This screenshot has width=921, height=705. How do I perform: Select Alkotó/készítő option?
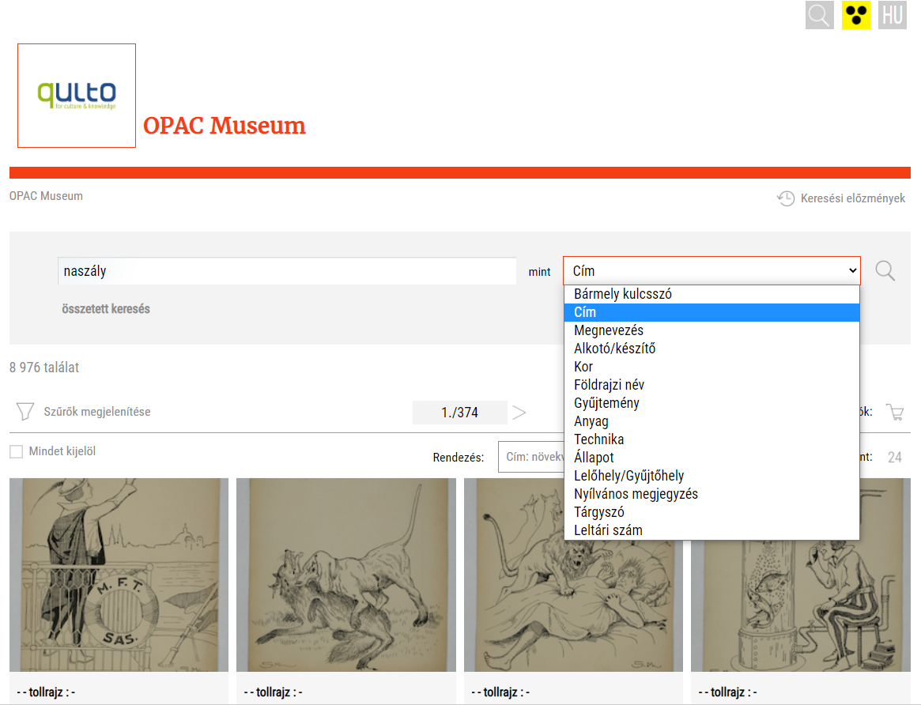tap(712, 349)
